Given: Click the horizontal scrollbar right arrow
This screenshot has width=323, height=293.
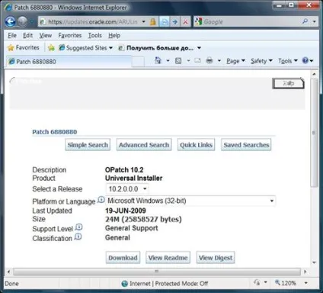Looking at the screenshot, I should pyautogui.click(x=305, y=272).
